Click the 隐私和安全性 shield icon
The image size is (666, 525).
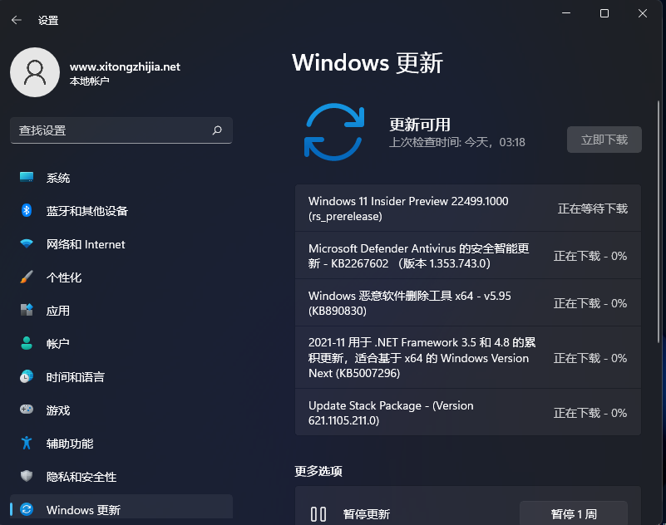27,476
